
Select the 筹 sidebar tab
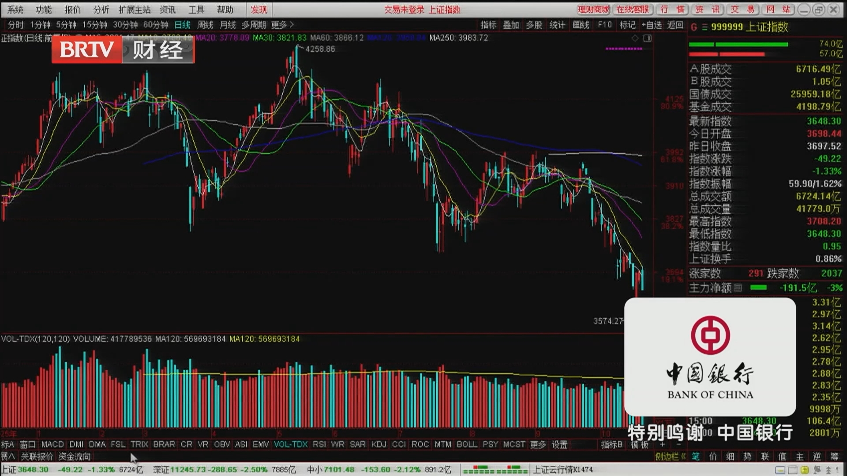click(834, 457)
